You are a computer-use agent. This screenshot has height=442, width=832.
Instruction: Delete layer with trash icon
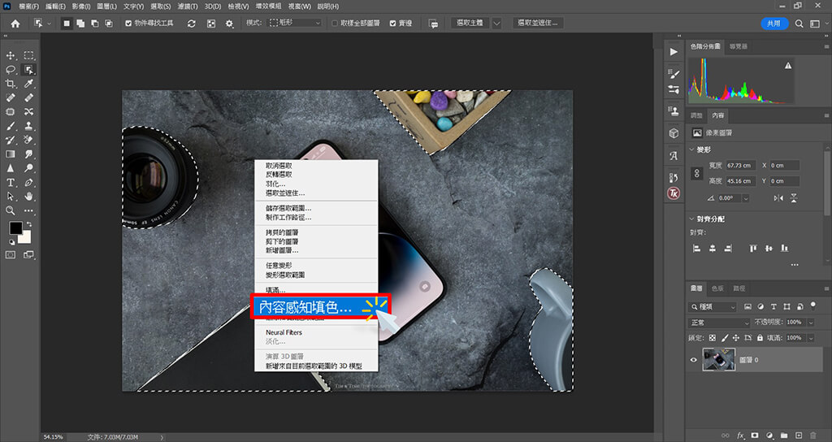coord(812,435)
